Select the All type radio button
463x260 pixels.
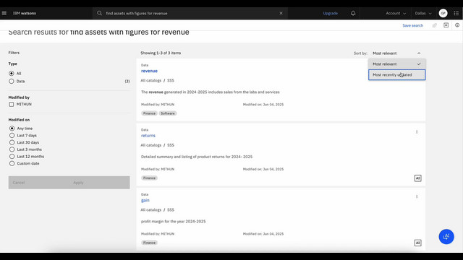pos(12,74)
